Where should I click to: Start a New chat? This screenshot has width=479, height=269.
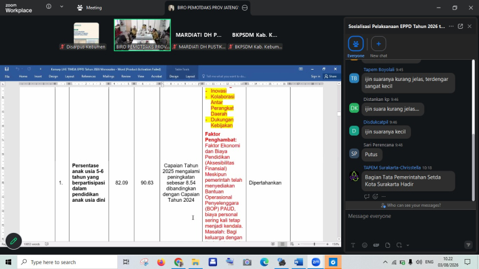(x=379, y=47)
